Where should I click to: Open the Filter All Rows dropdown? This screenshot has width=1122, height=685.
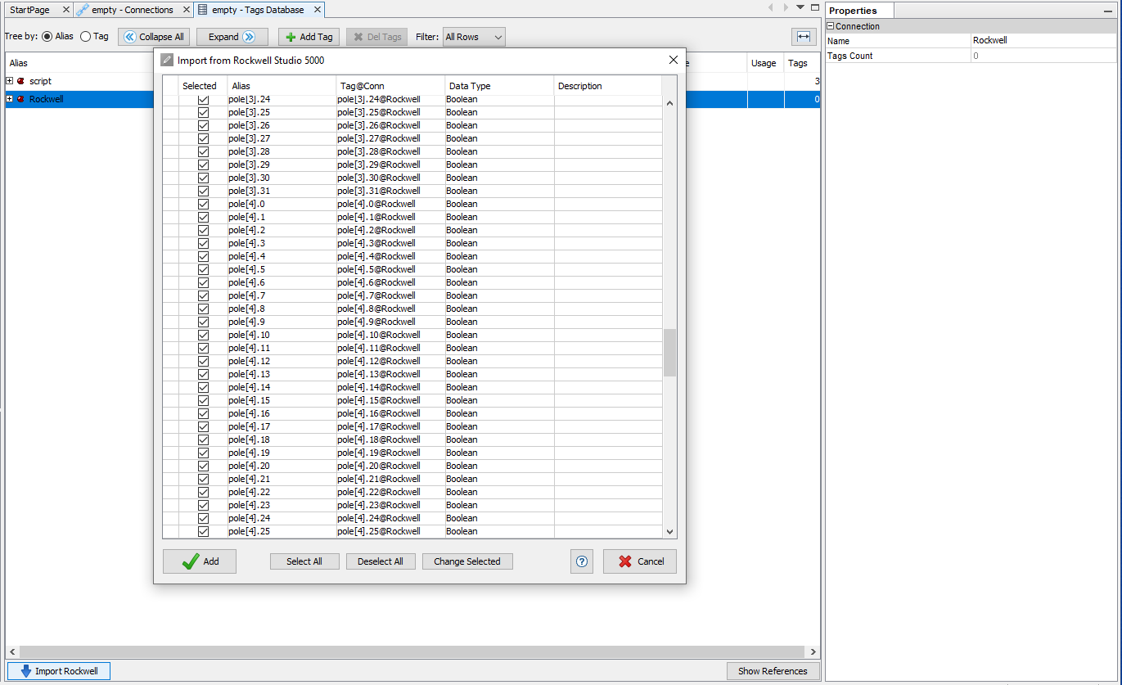[x=474, y=37]
